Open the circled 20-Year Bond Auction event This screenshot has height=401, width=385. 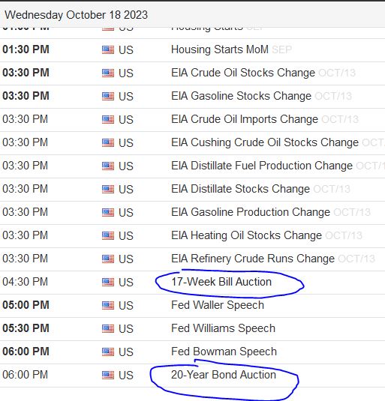point(224,375)
